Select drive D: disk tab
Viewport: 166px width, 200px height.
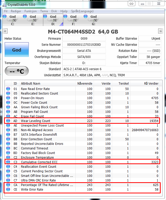point(53,20)
